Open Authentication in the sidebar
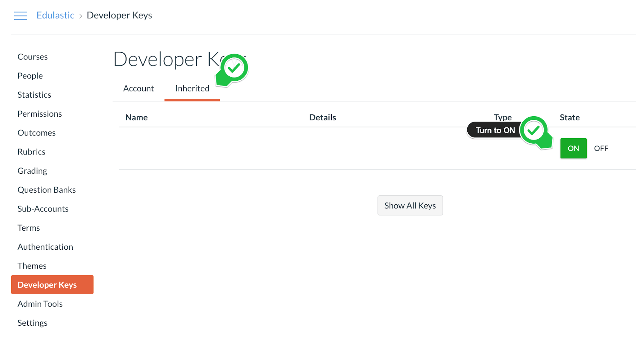This screenshot has height=339, width=636. click(x=45, y=247)
